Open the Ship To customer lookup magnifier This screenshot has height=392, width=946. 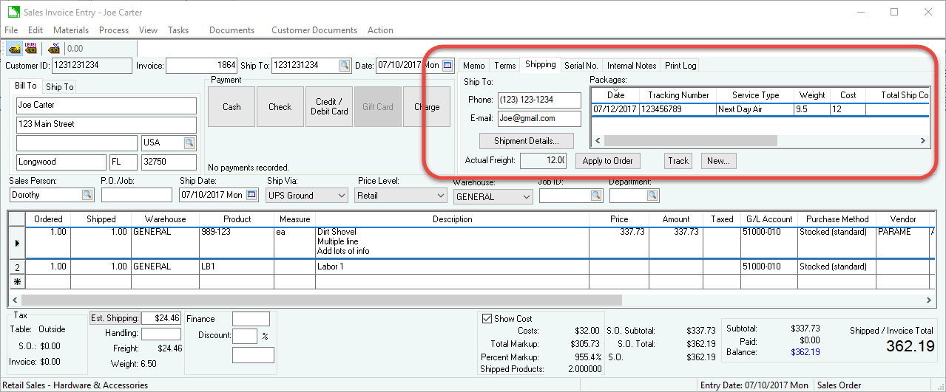[345, 65]
